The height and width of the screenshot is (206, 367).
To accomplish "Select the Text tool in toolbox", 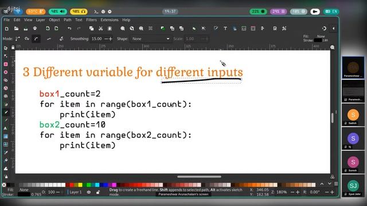I will point(6,128).
